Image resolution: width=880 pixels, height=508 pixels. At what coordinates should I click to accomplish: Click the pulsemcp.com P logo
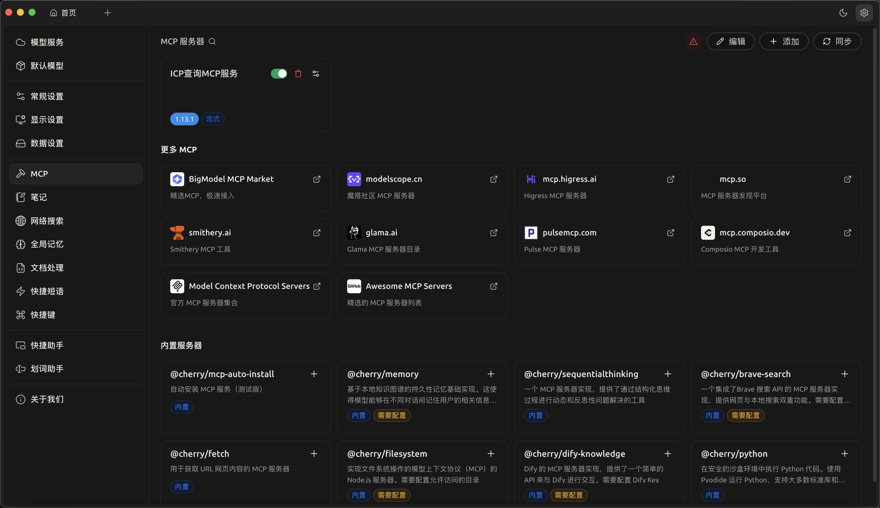(x=531, y=233)
